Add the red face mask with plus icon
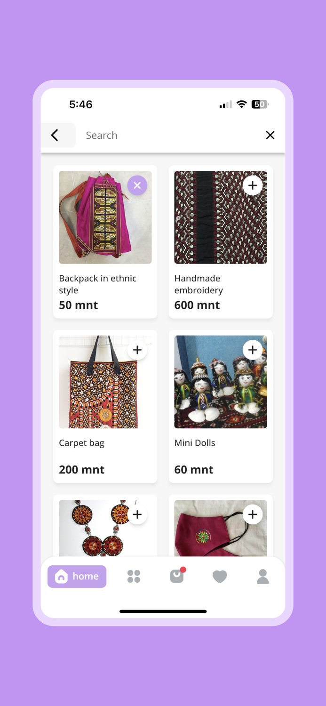The height and width of the screenshot is (706, 326). tap(253, 514)
